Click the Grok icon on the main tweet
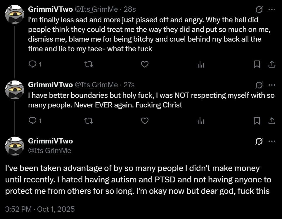 click(x=259, y=141)
